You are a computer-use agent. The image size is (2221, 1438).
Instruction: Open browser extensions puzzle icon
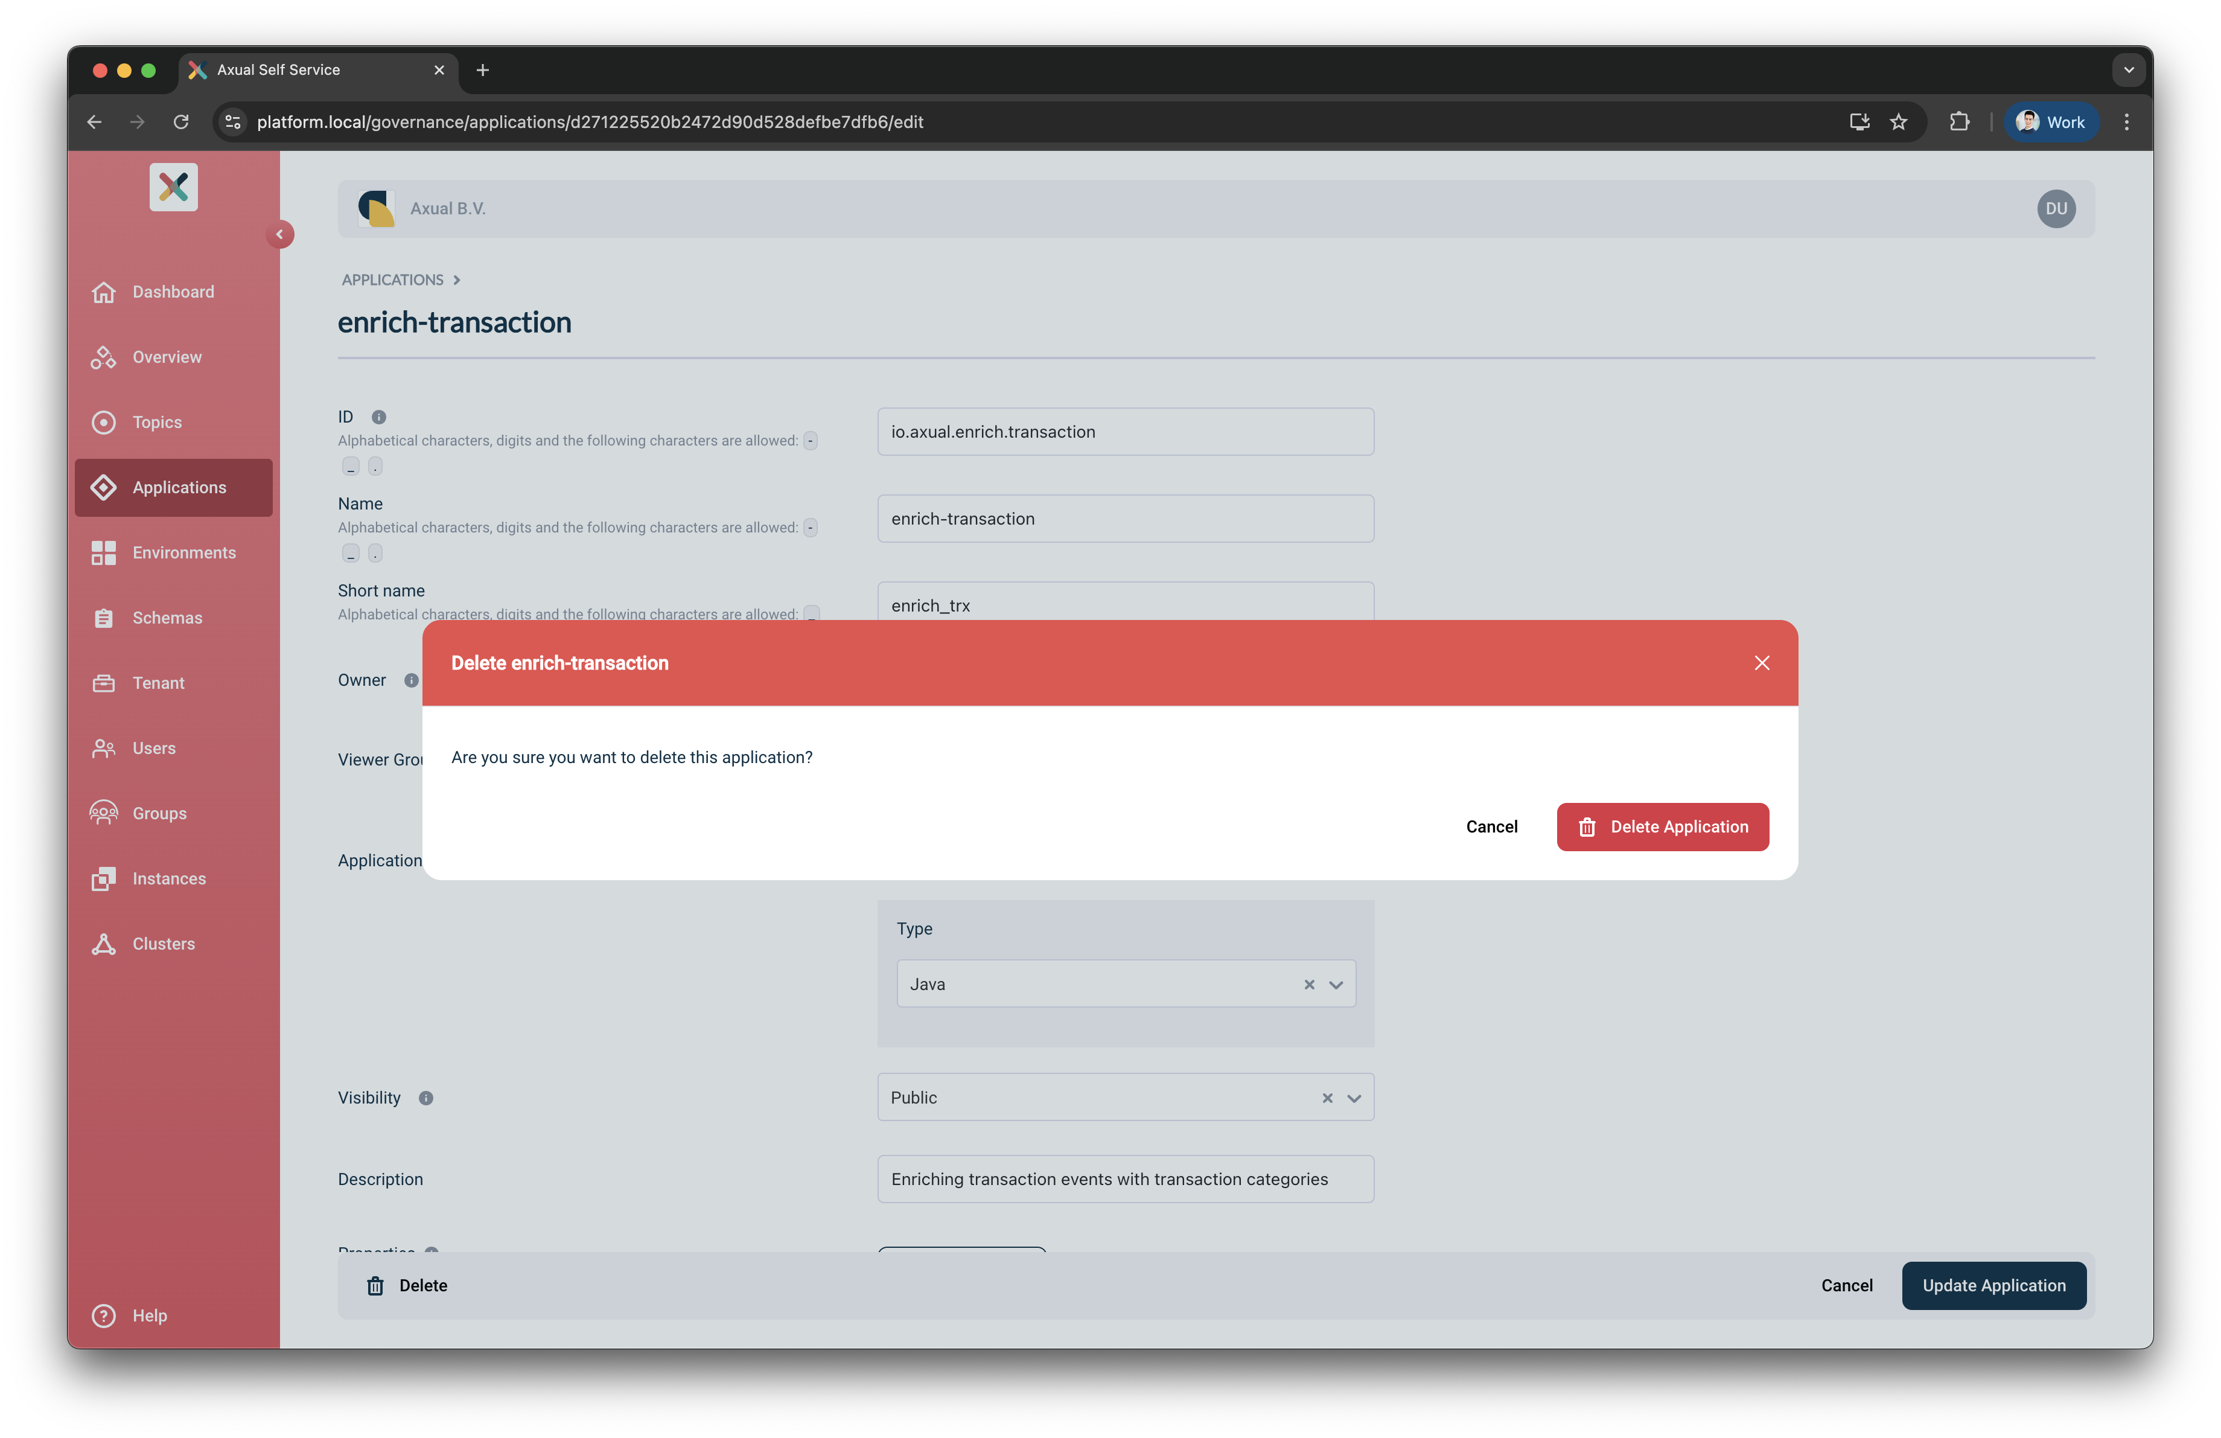click(x=1959, y=121)
